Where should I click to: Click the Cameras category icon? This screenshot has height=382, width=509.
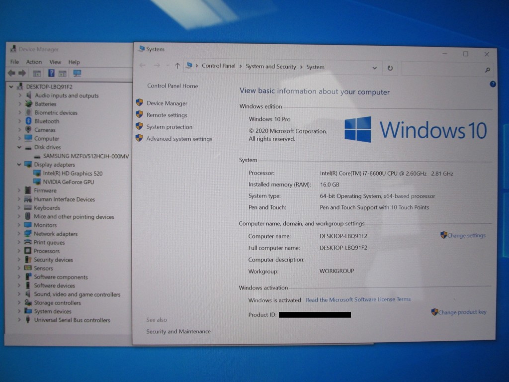[28, 130]
